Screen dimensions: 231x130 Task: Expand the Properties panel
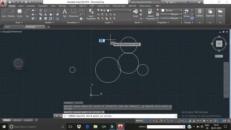pyautogui.click(x=163, y=22)
